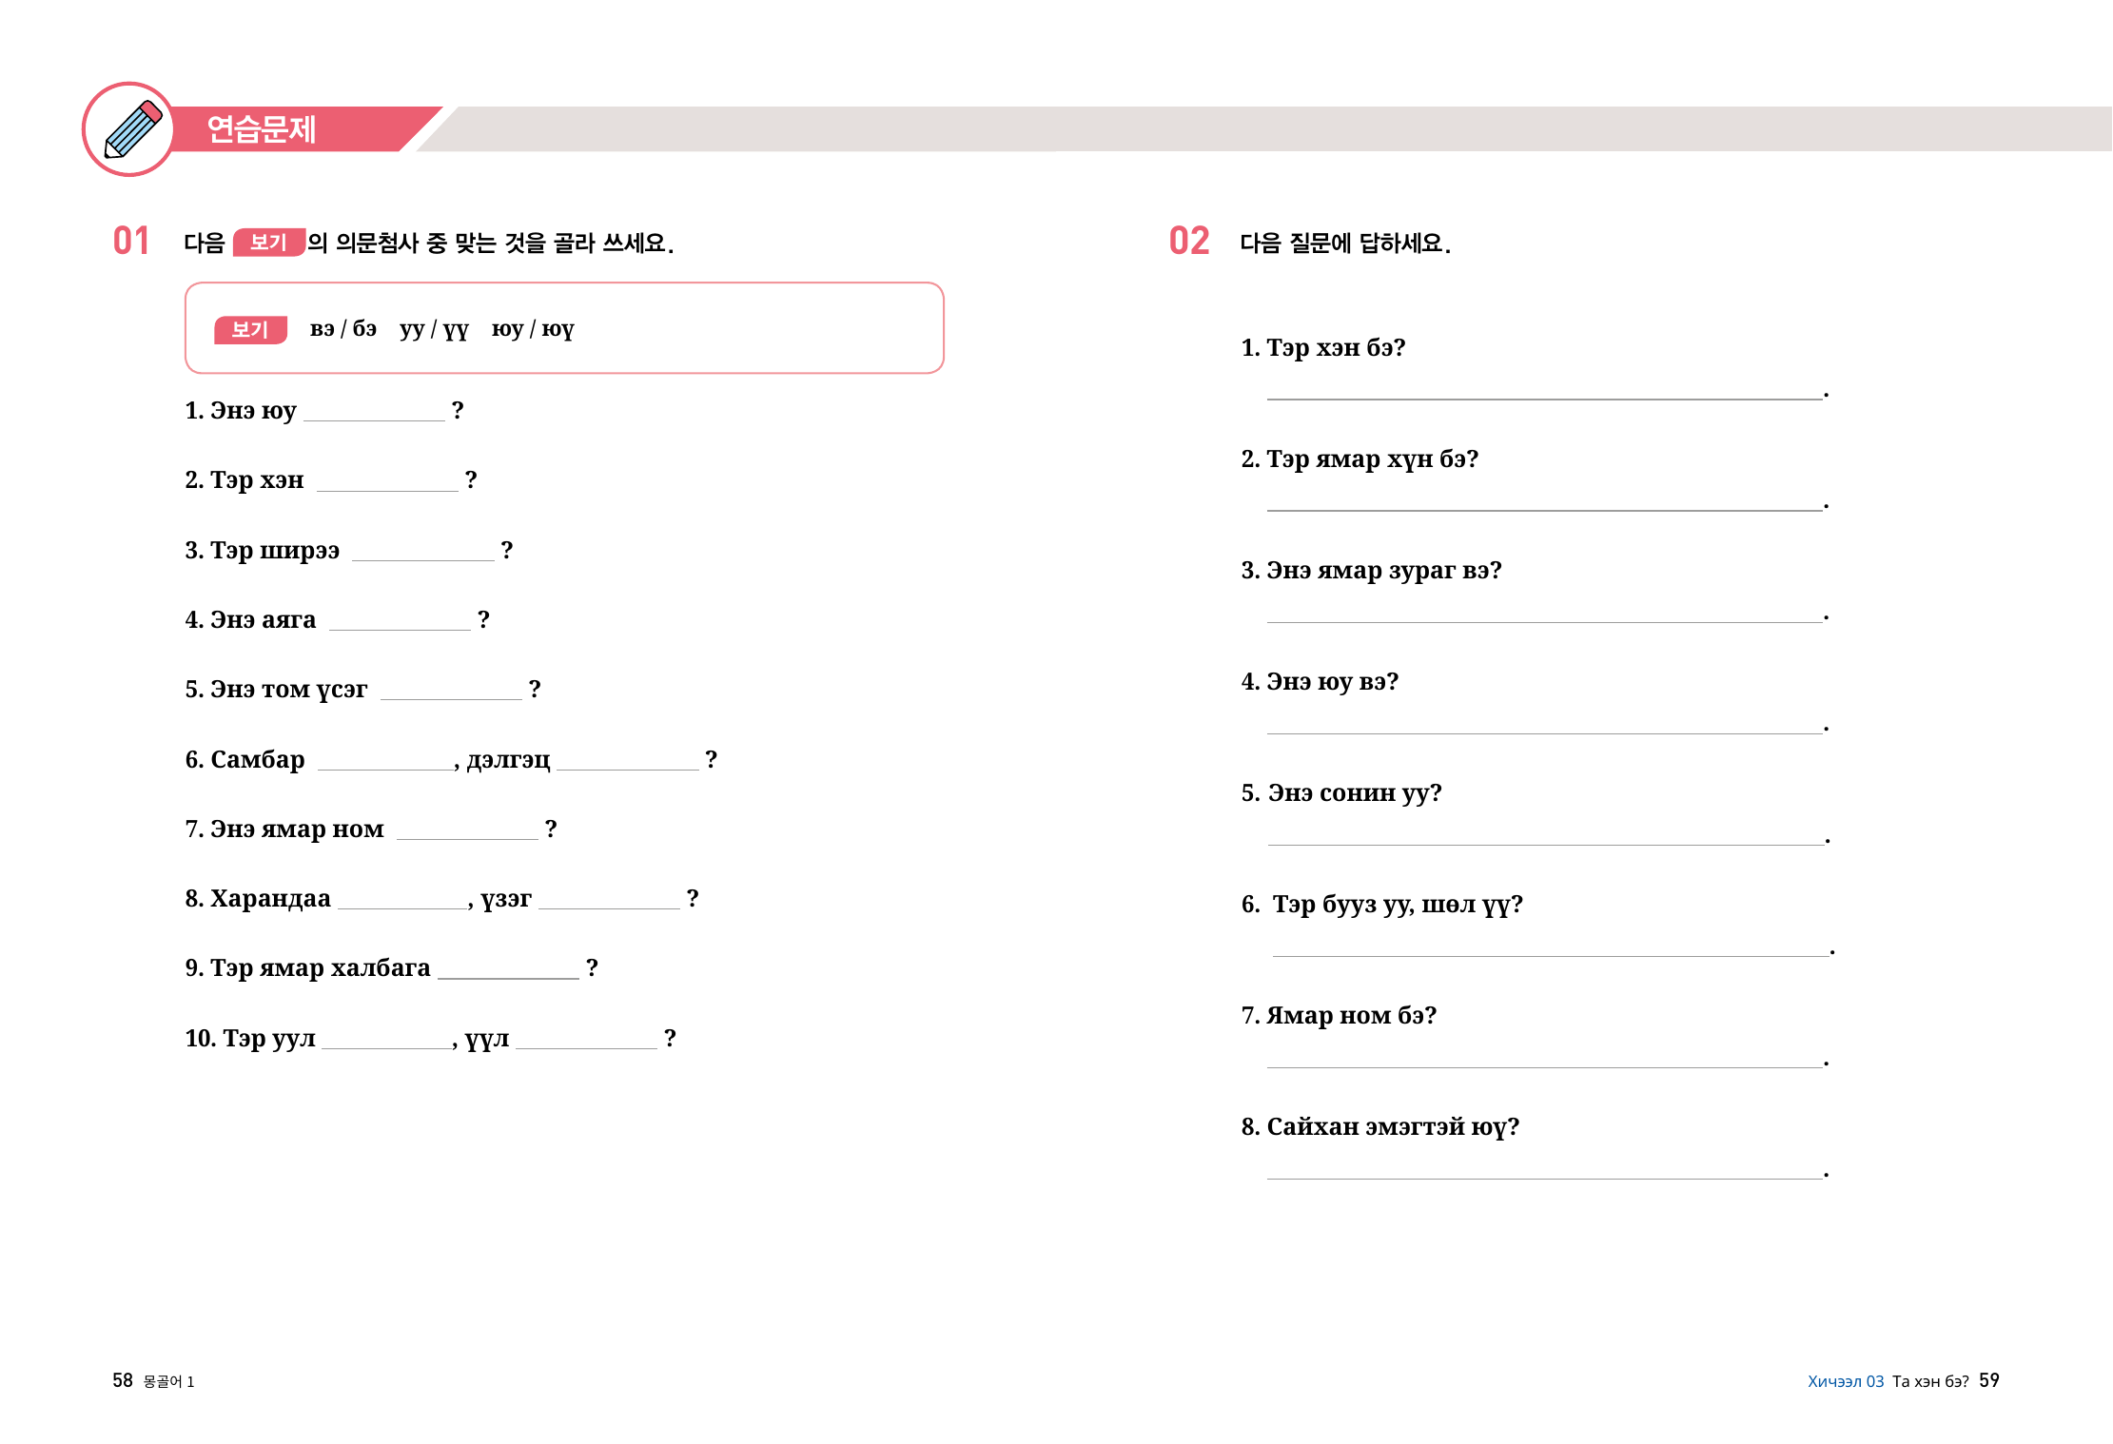Click the blank after 'Энэ ямар ном'

click(467, 832)
